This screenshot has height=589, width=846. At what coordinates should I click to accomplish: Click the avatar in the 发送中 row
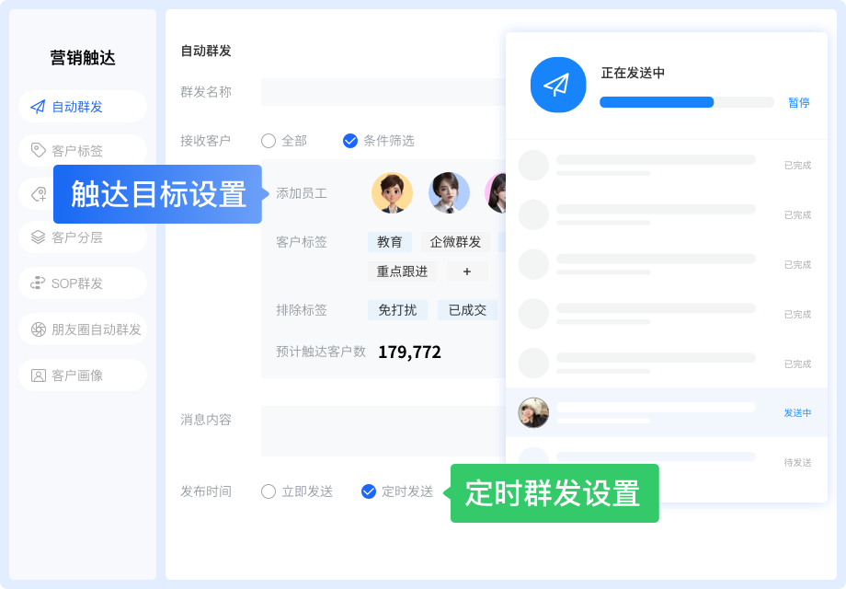pos(533,412)
